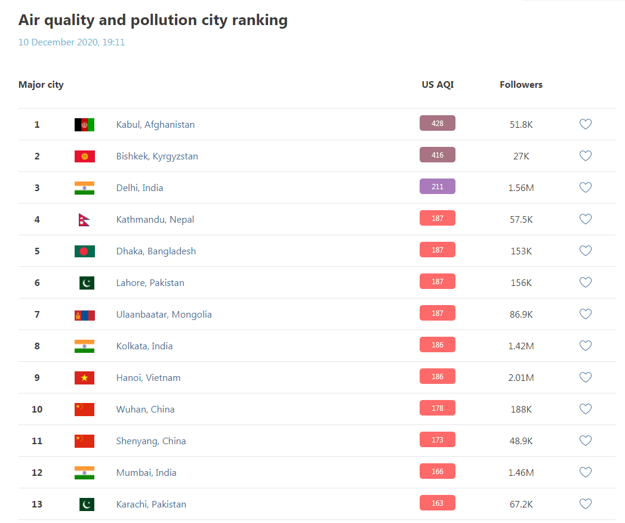Image resolution: width=625 pixels, height=523 pixels.
Task: Click the purple 211 AQI badge
Action: click(x=437, y=186)
